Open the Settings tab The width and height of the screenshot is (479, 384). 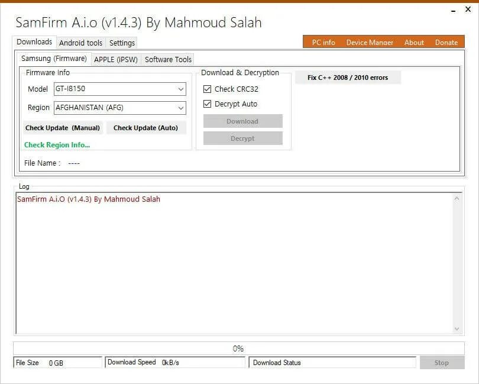click(122, 43)
